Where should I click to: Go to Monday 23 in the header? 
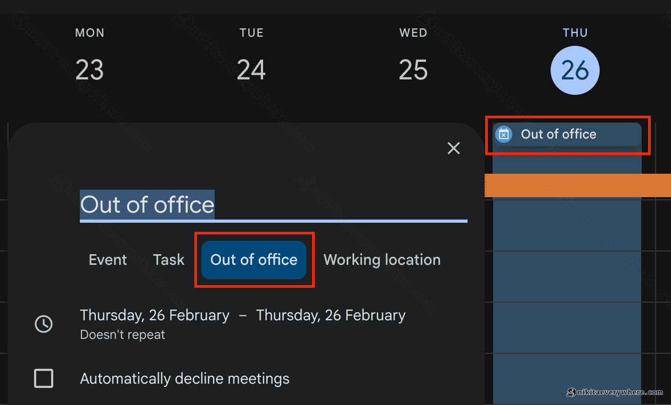(x=89, y=70)
